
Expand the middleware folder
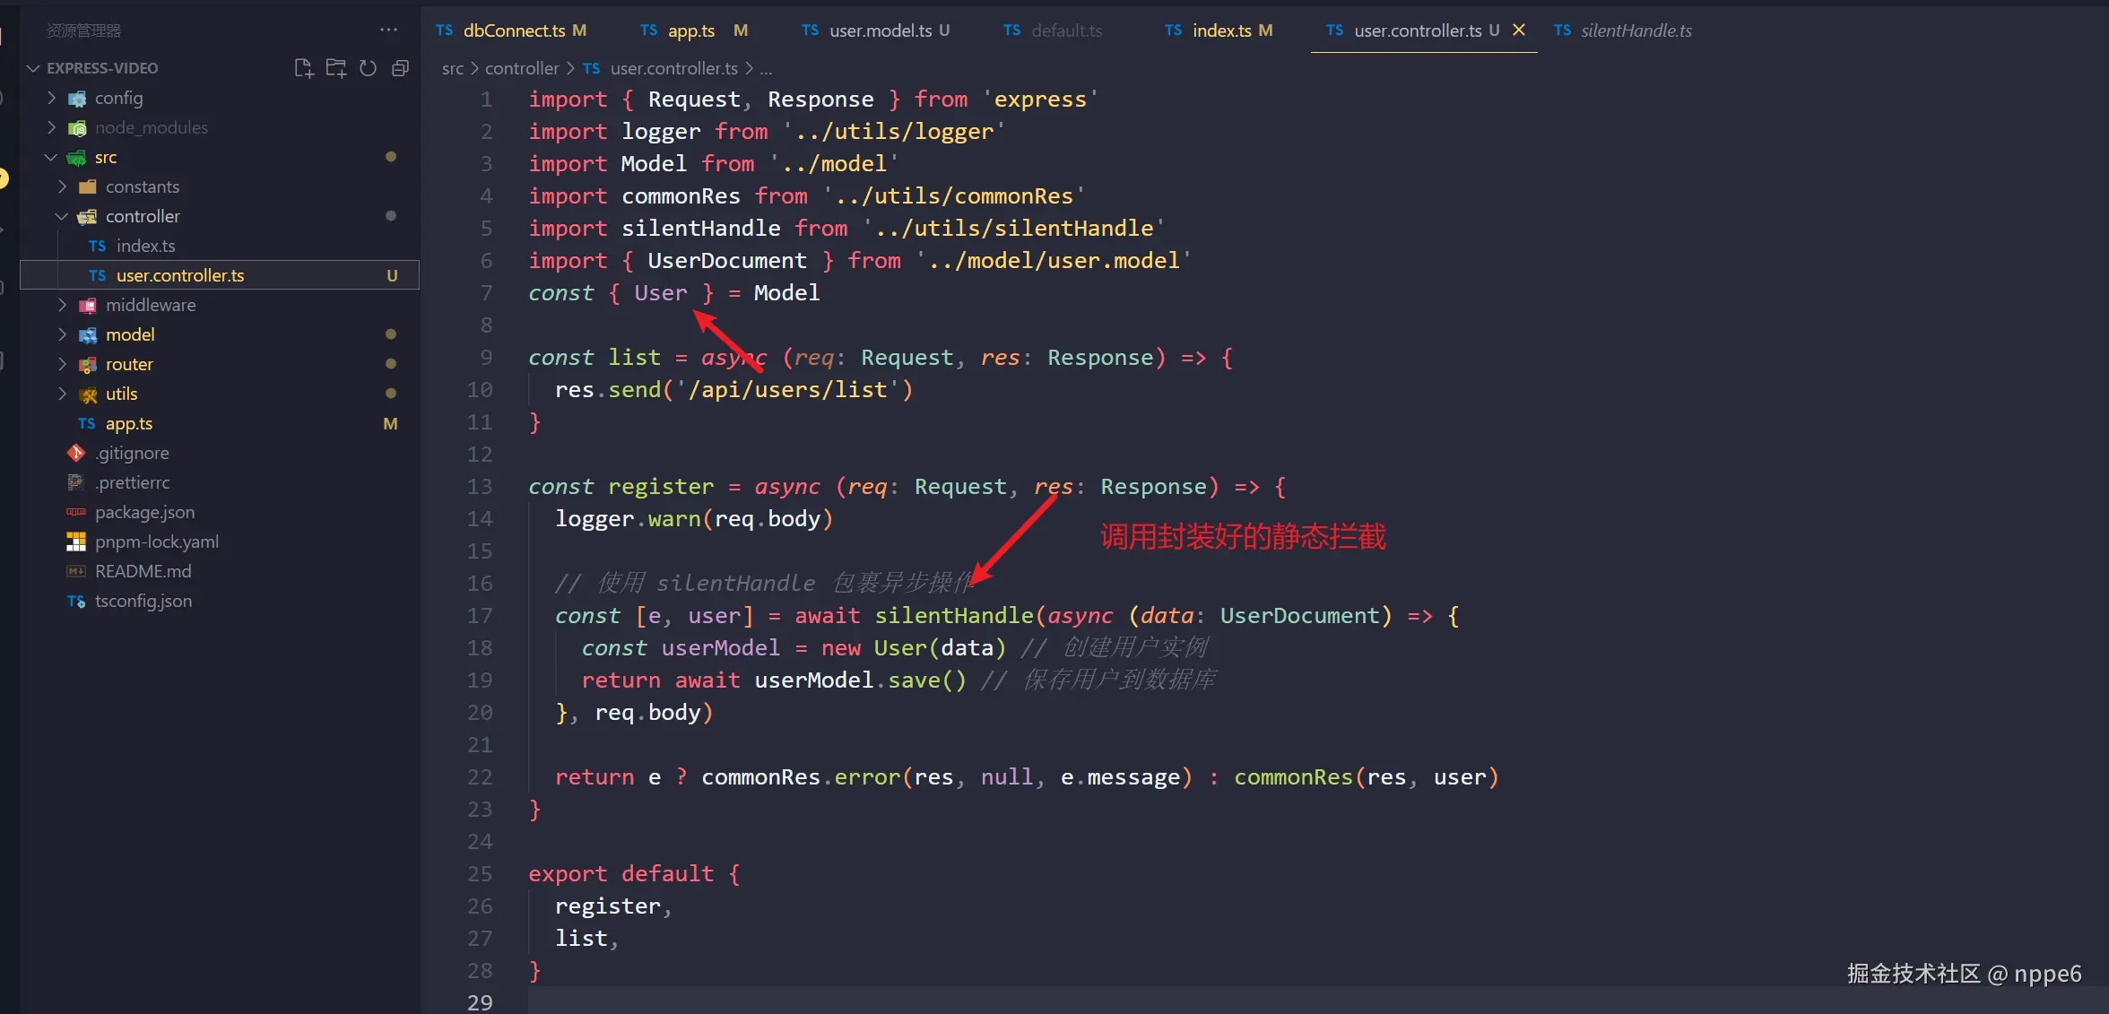[150, 305]
